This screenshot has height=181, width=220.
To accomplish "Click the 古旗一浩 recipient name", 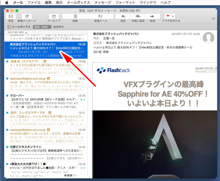I will [109, 38].
